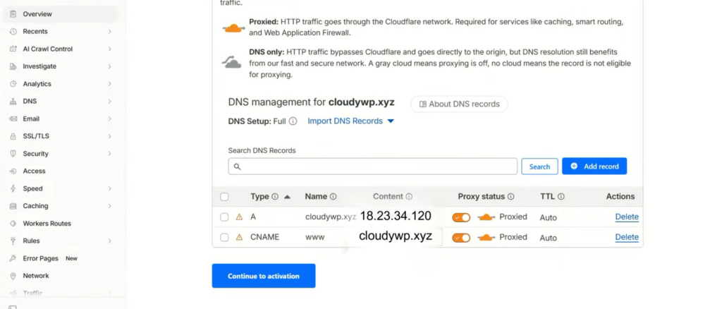Screen dimensions: 722x309
Task: Click the Recents clock icon
Action: click(13, 31)
